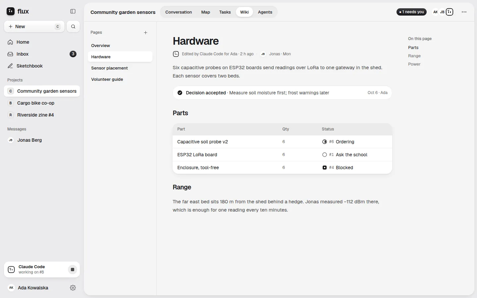477x298 pixels.
Task: Click JB avatar in top bar
Action: [x=442, y=12]
